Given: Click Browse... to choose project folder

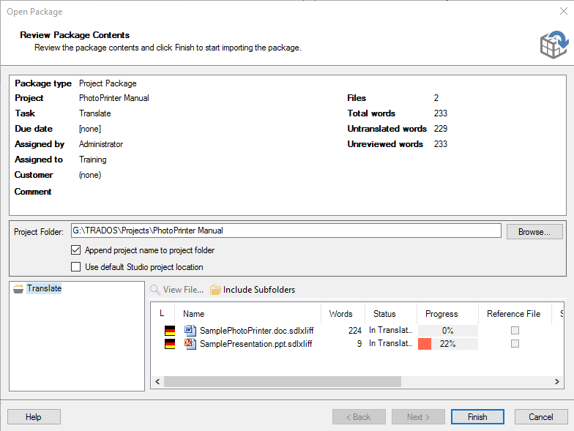Looking at the screenshot, I should [x=534, y=231].
